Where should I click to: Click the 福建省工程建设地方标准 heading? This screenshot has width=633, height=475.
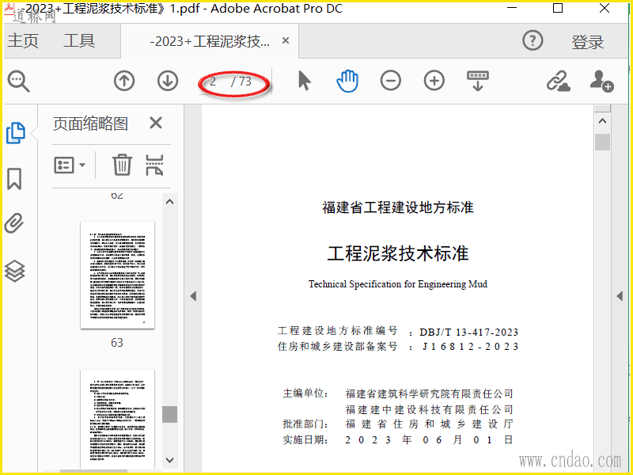pos(398,207)
